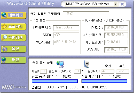Click the 수신 throughput field showing 1722
This screenshot has width=134, height=93.
point(123,71)
